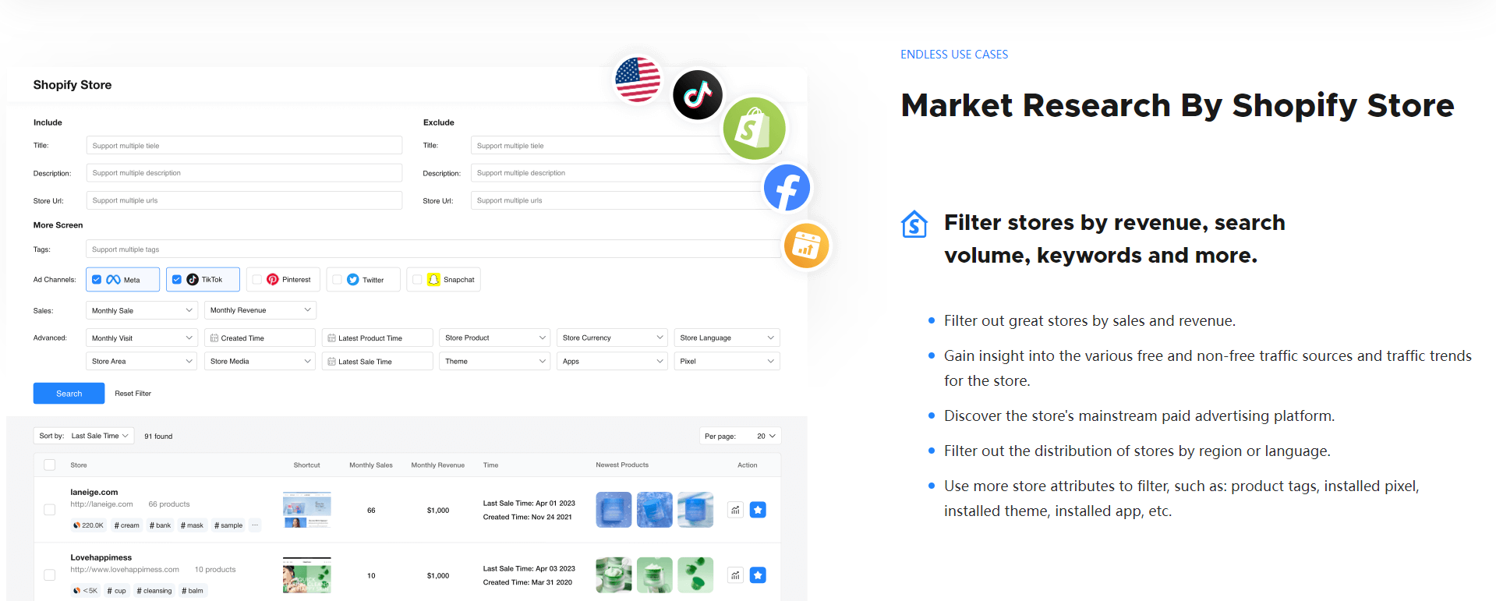This screenshot has width=1496, height=601.
Task: Click the # balm tag
Action: [193, 591]
